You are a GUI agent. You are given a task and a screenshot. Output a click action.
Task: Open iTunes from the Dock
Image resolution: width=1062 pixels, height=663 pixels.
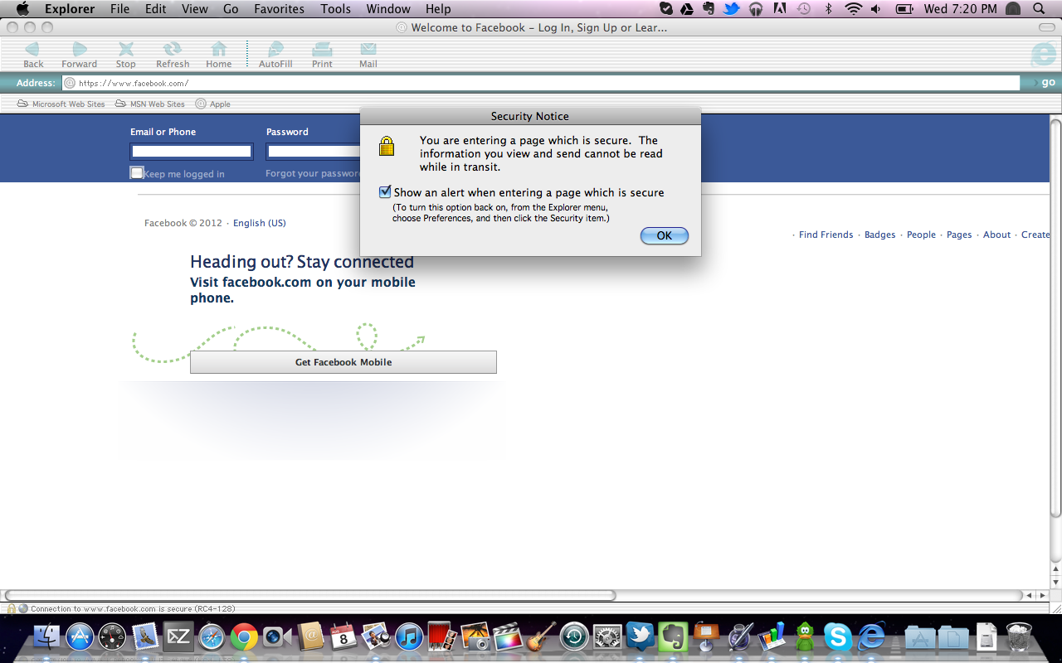[410, 636]
